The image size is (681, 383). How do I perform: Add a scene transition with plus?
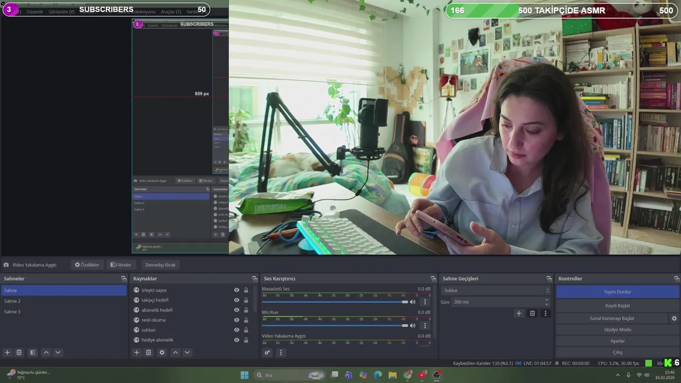[519, 313]
